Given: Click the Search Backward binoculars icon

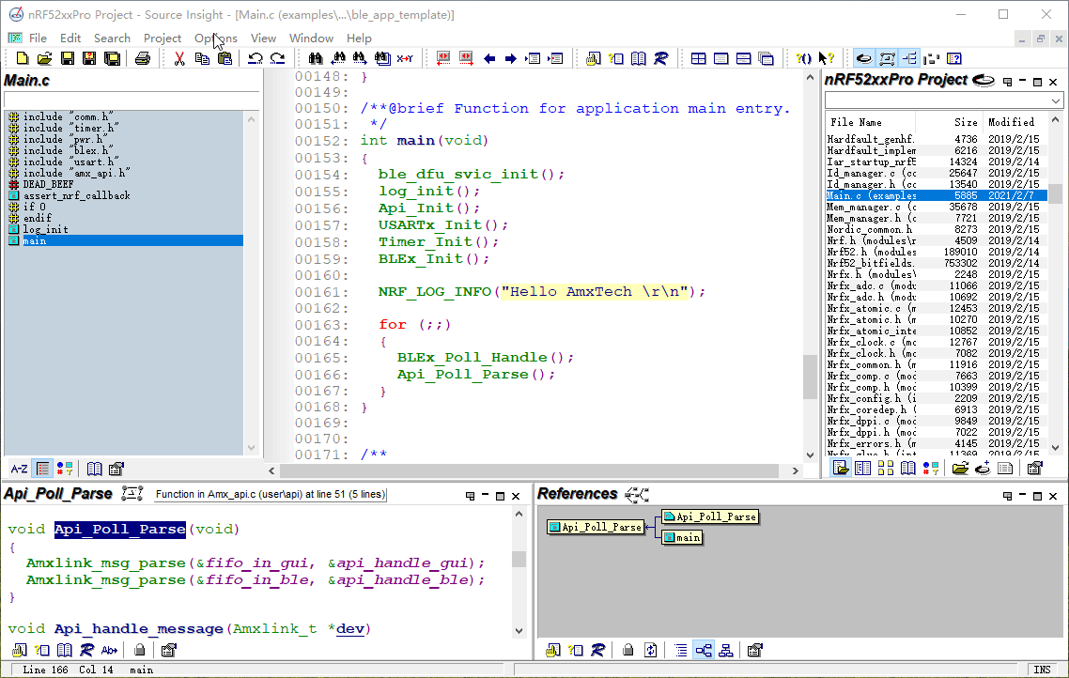Looking at the screenshot, I should [337, 58].
